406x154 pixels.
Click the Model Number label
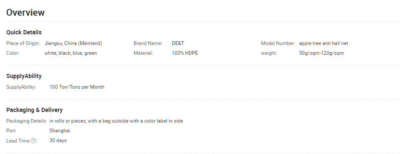click(278, 43)
